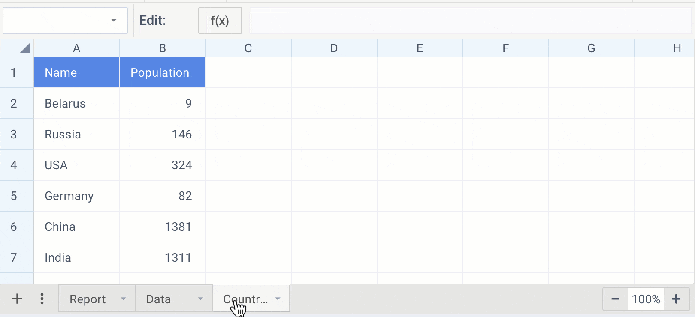Select column E header
Image resolution: width=695 pixels, height=317 pixels.
pos(420,48)
